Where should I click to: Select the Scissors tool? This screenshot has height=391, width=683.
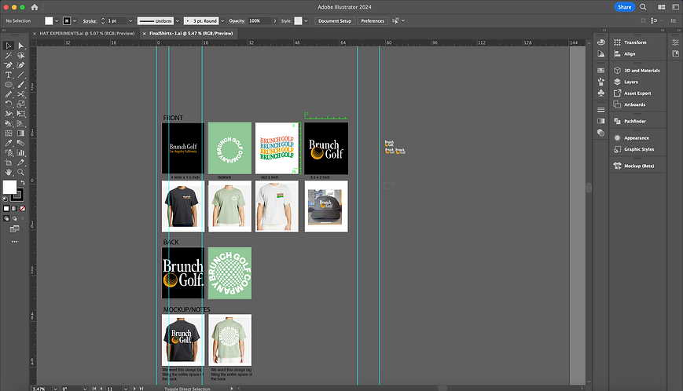(x=21, y=94)
